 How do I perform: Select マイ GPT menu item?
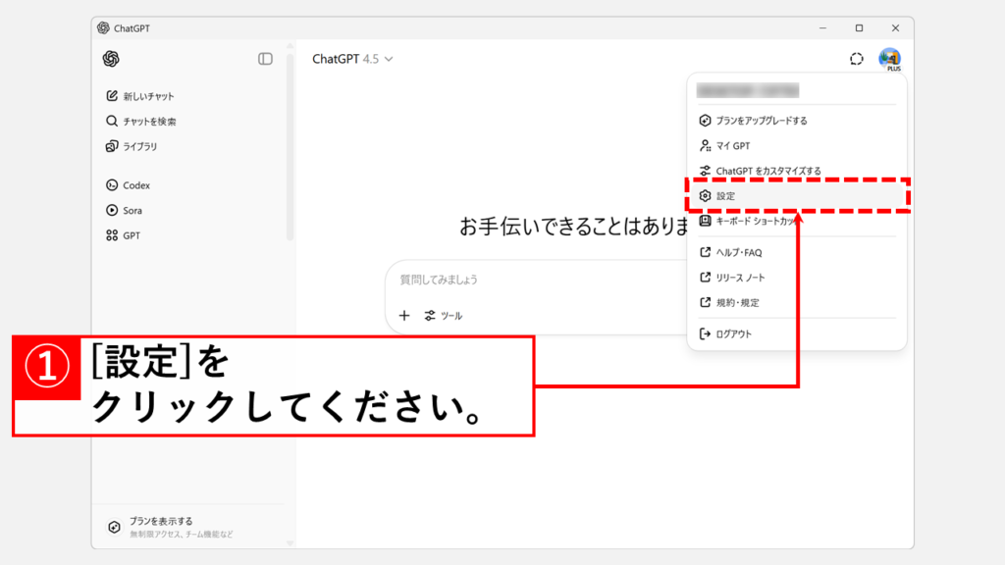click(x=732, y=146)
